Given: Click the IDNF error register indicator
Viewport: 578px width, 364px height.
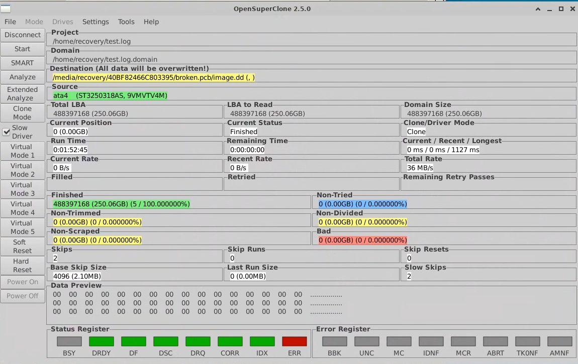Looking at the screenshot, I should tap(431, 341).
